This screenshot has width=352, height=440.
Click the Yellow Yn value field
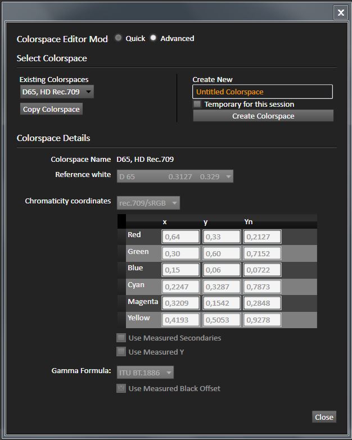coord(262,320)
